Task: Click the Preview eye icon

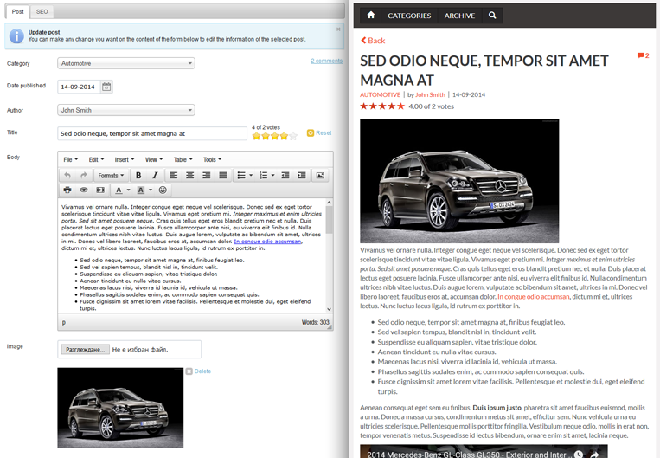Action: [84, 190]
